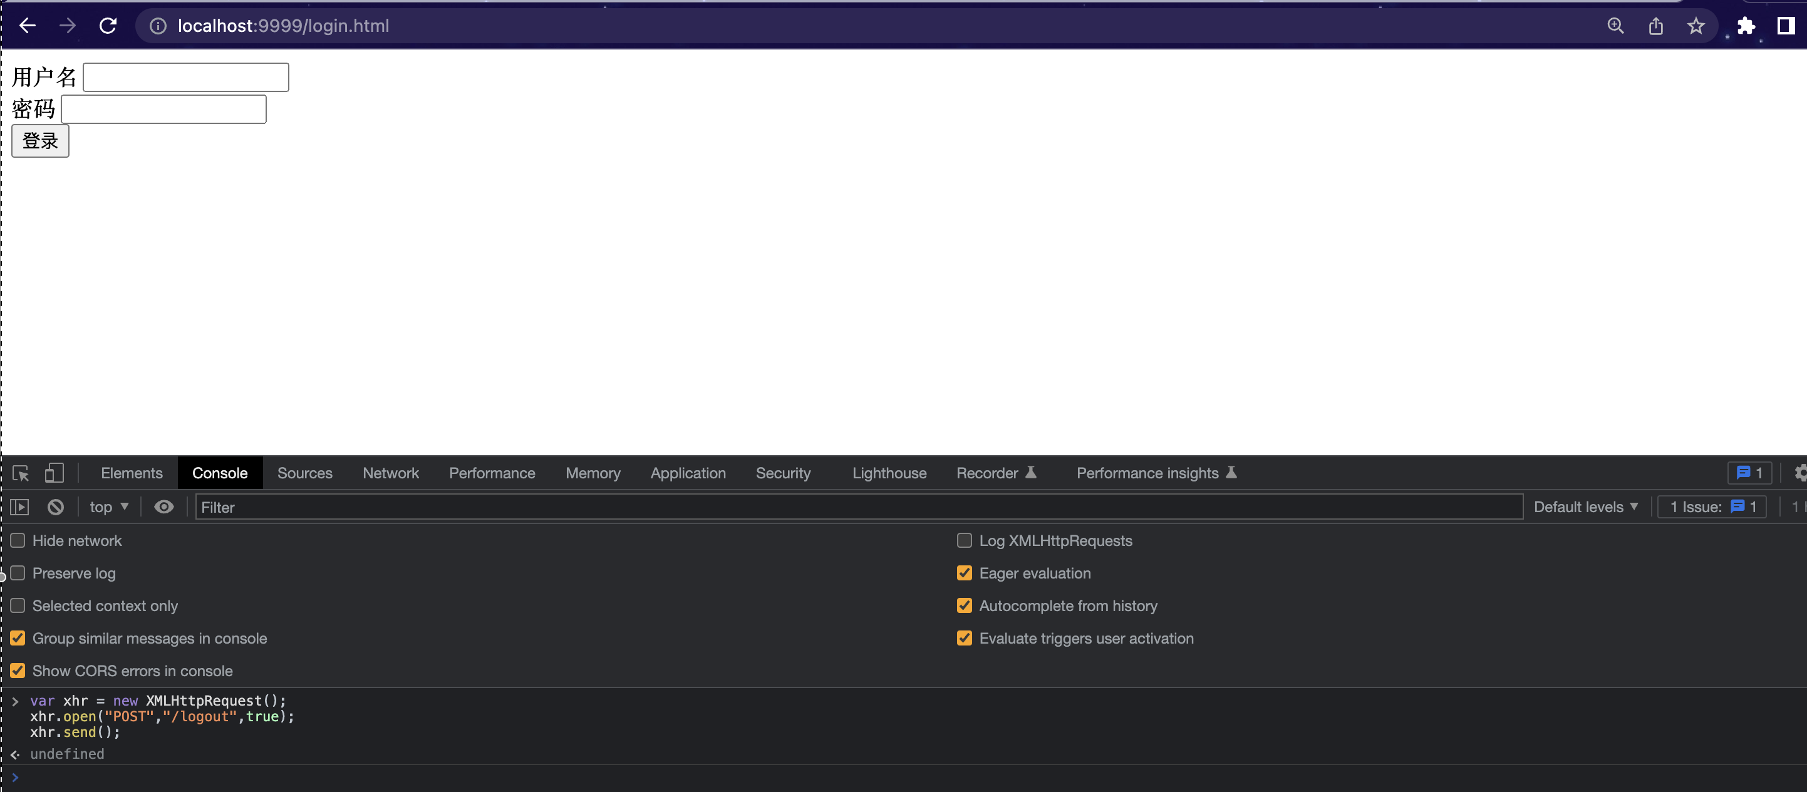
Task: Show console sidebar panel icon
Action: [19, 507]
